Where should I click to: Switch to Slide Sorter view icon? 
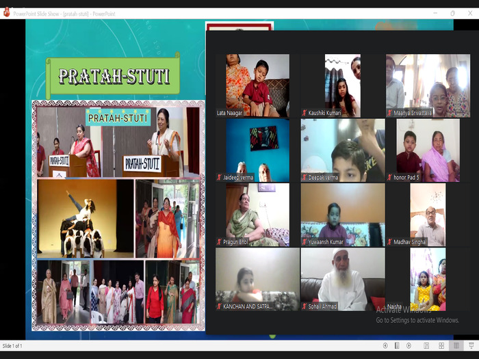click(441, 345)
